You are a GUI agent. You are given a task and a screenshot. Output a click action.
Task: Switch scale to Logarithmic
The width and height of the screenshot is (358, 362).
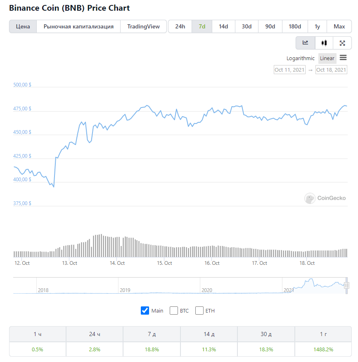click(x=300, y=58)
